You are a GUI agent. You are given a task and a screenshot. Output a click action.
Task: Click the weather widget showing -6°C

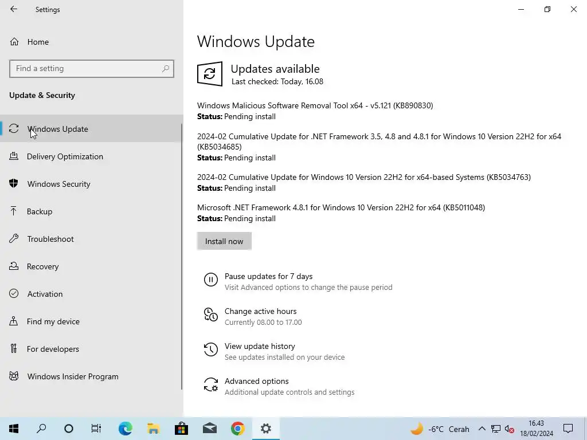click(440, 429)
